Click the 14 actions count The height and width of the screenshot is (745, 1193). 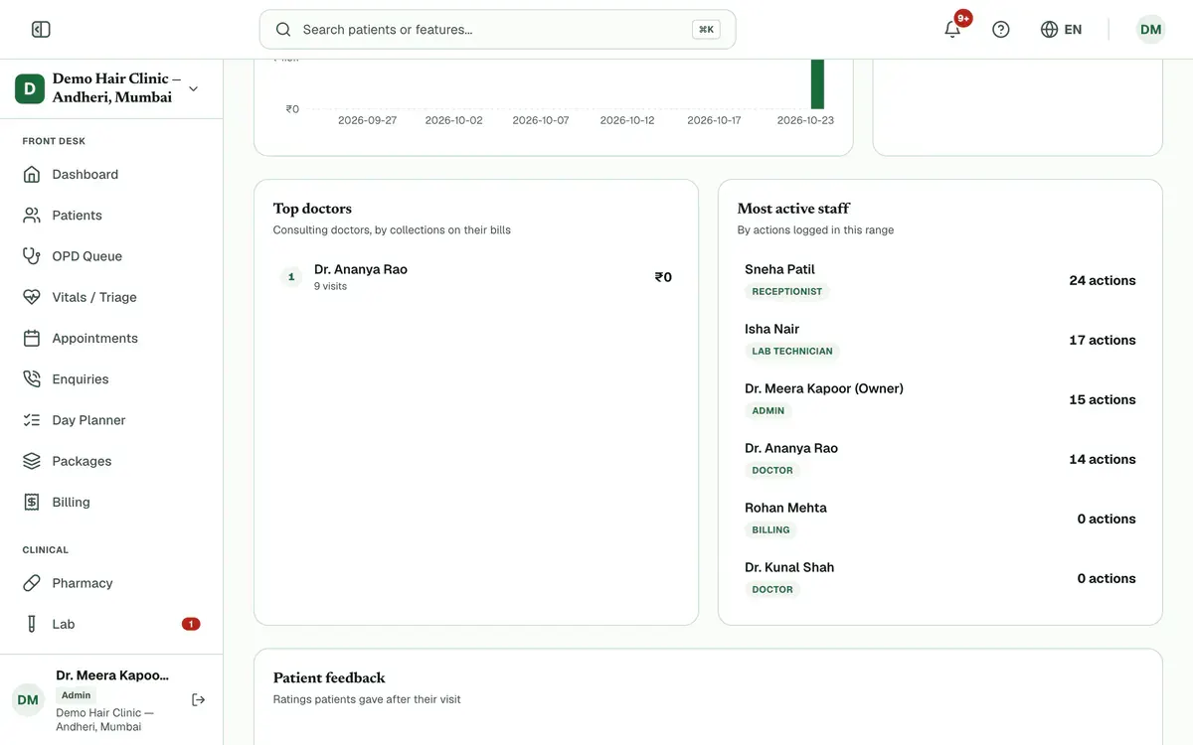[1103, 459]
